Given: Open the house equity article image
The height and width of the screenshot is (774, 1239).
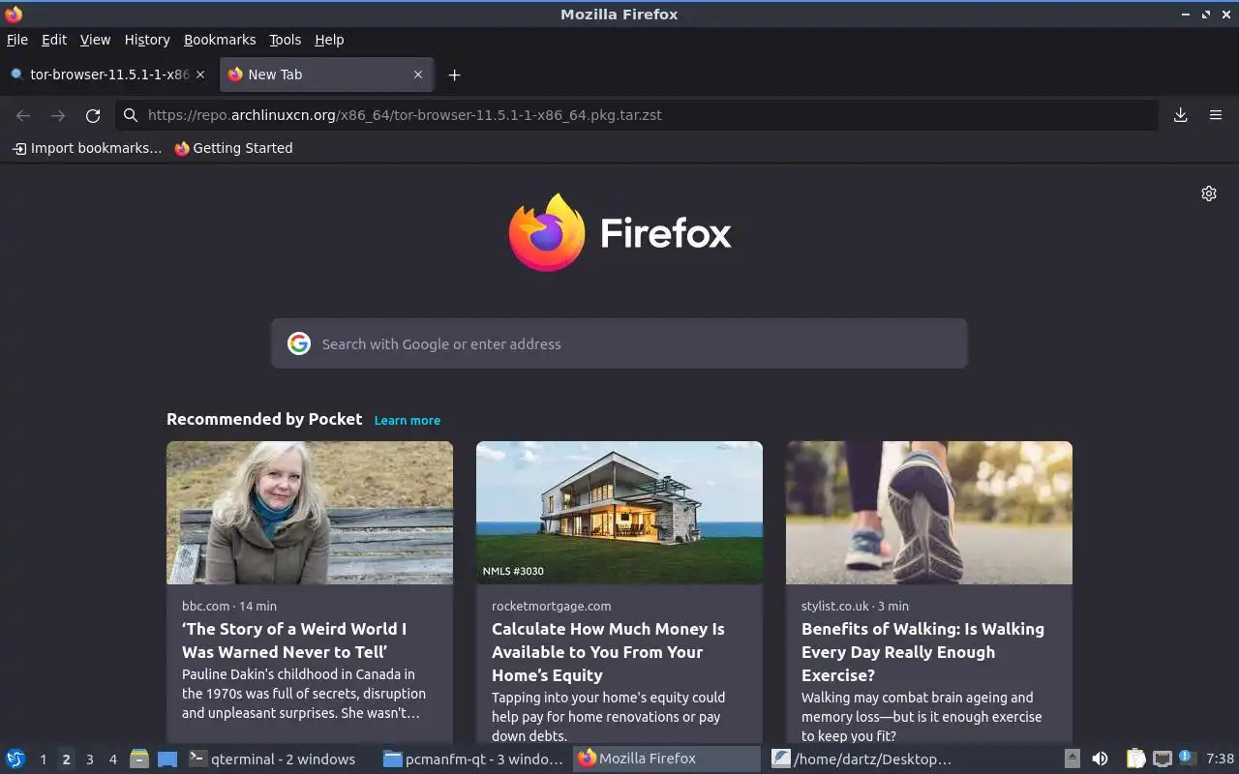Looking at the screenshot, I should tap(619, 513).
